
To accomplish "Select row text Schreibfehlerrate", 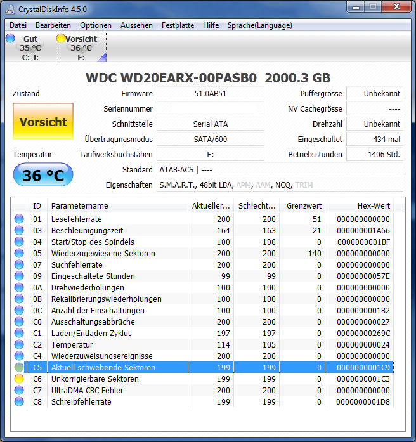I will (81, 401).
